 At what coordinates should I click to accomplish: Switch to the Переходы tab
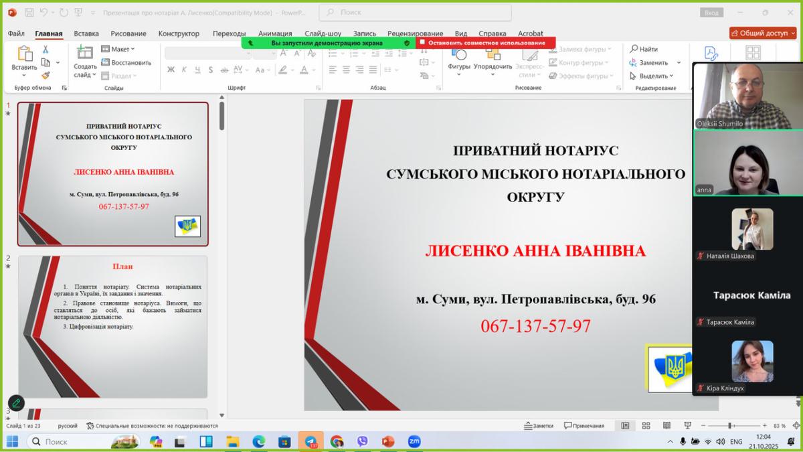click(x=229, y=33)
